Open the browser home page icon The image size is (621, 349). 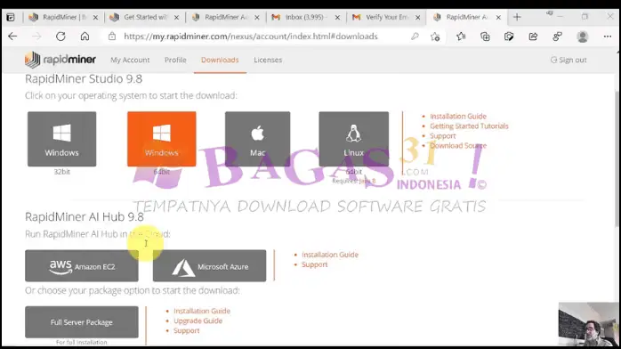(x=85, y=37)
